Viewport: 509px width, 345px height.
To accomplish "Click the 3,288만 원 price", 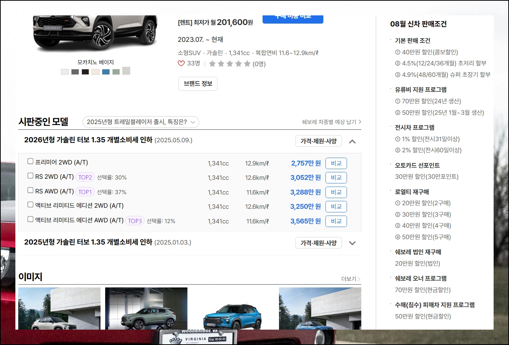I will click(305, 192).
